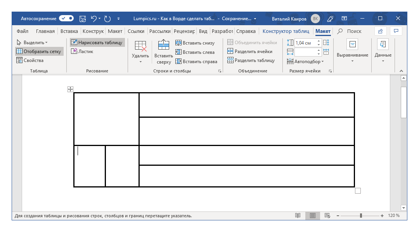Toggle the AutoSave (Автосохранение) switch

[x=66, y=18]
